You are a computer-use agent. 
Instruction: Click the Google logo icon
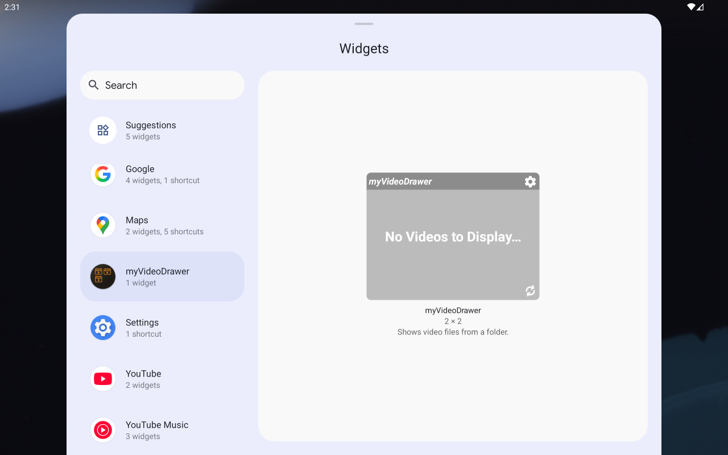[103, 174]
